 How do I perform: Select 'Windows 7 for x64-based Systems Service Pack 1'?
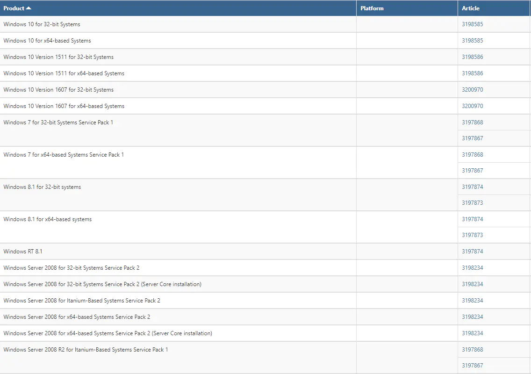coord(64,154)
